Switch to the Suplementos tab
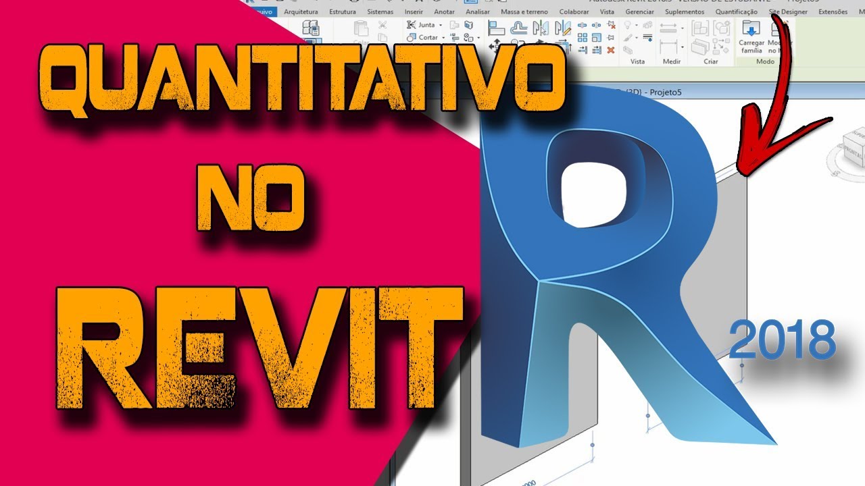865x486 pixels. (x=685, y=11)
